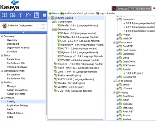This screenshot has height=121, width=156.
Task: Collapse the Software Catalog root node
Action: coord(49,18)
